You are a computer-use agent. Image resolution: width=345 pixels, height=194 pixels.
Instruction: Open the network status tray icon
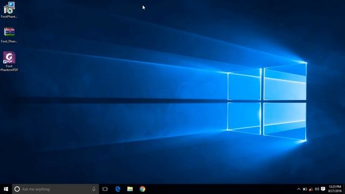click(x=310, y=189)
